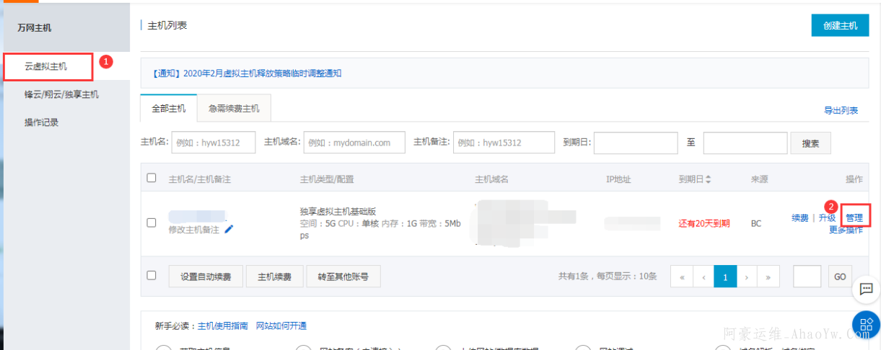Check the host row checkbox
The height and width of the screenshot is (350, 881).
(x=152, y=223)
